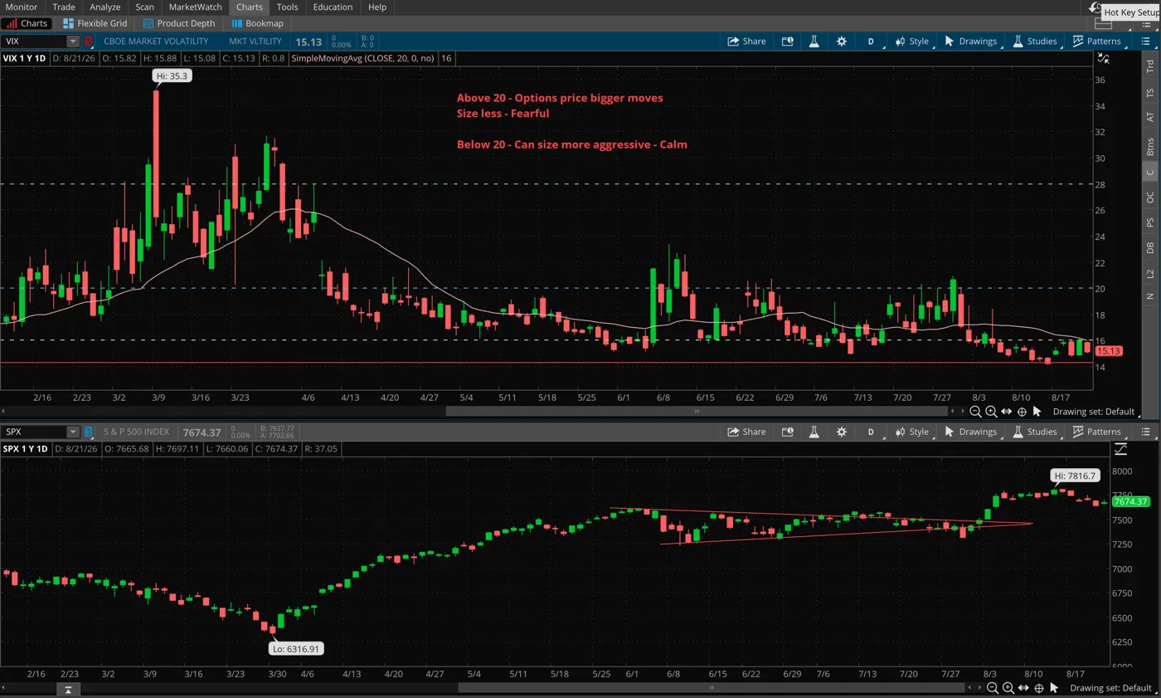
Task: Open Drawing set: Default under VIX chart
Action: click(x=1094, y=412)
